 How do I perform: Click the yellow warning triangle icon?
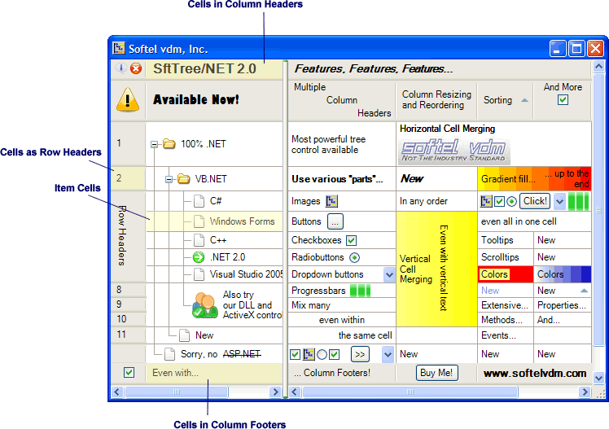tap(128, 99)
